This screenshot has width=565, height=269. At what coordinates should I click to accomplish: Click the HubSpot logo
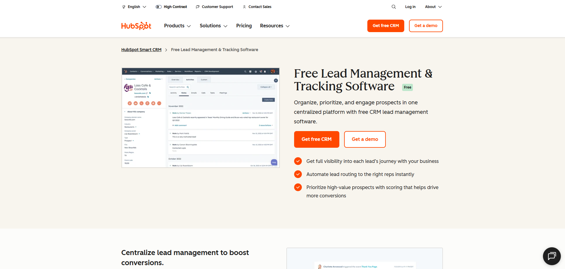tap(136, 26)
